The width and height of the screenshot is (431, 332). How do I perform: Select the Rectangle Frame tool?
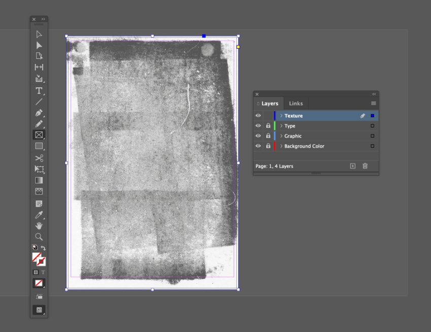point(39,135)
